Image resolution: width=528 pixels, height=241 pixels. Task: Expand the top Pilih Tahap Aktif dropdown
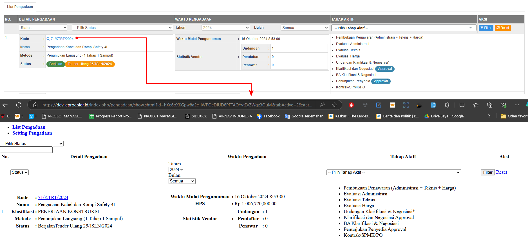(403, 28)
